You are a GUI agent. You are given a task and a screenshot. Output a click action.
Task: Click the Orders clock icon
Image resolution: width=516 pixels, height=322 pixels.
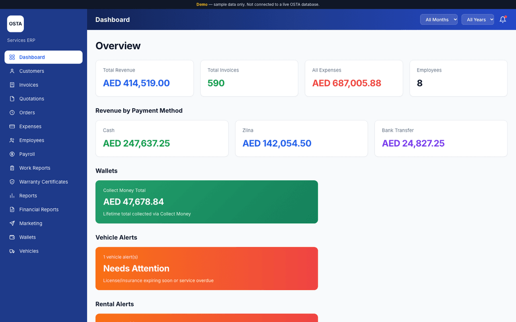click(x=12, y=113)
